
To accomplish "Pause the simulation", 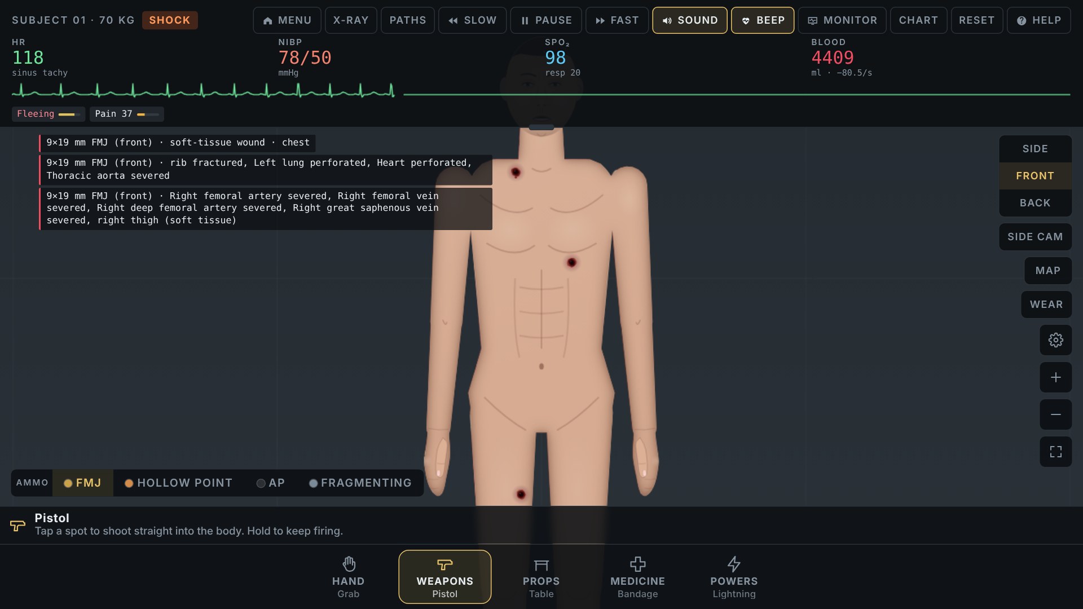I will [x=546, y=20].
